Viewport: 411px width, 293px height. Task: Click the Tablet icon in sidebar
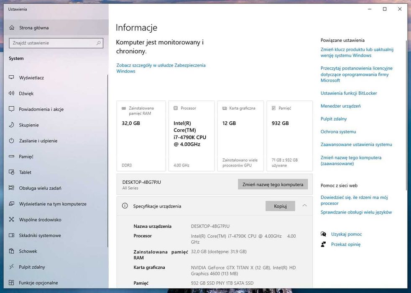pos(11,172)
